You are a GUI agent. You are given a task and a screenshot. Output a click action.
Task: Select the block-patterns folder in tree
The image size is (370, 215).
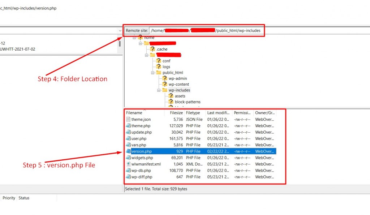click(188, 102)
